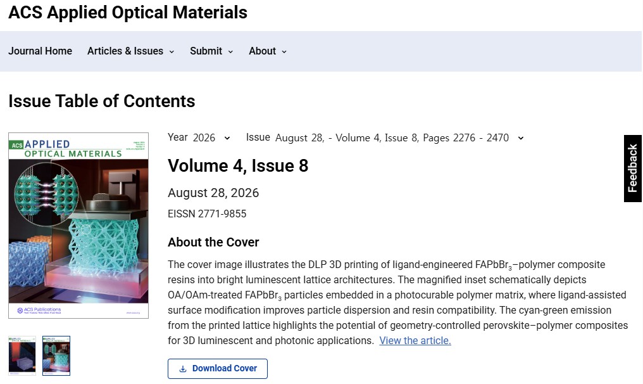Click the Download Cover button
The height and width of the screenshot is (384, 643).
tap(217, 369)
